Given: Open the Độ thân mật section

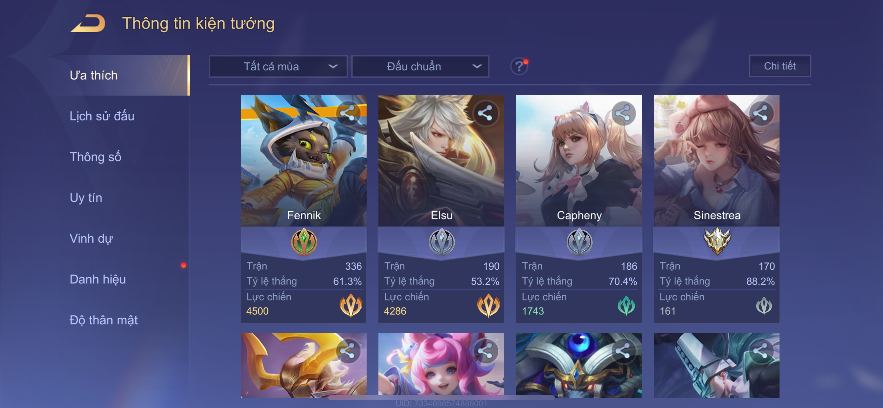Looking at the screenshot, I should (103, 320).
